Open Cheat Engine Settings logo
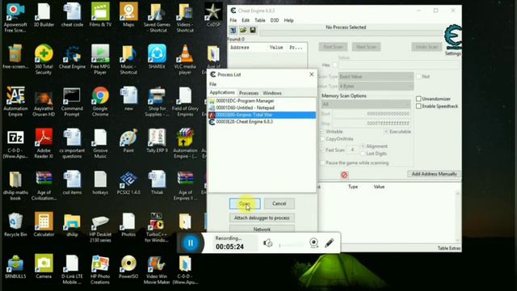 pyautogui.click(x=452, y=37)
